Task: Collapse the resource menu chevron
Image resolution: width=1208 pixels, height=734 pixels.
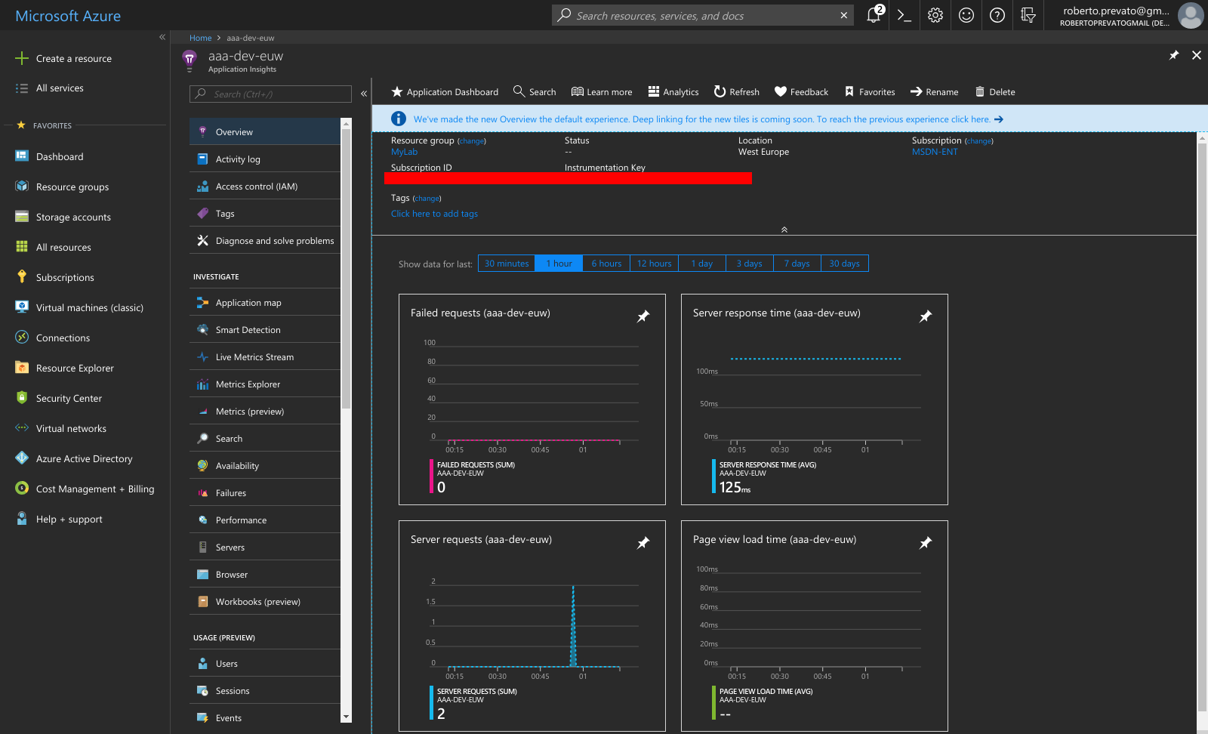Action: coord(364,94)
